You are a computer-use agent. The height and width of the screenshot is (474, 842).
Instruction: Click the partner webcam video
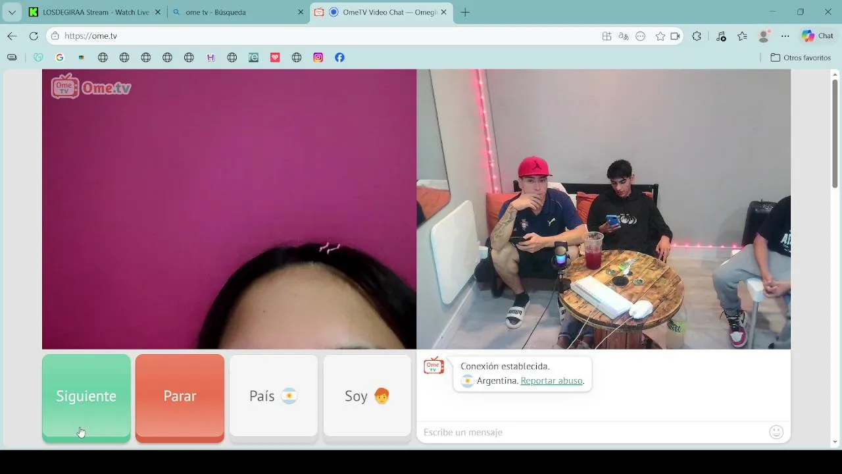point(604,209)
